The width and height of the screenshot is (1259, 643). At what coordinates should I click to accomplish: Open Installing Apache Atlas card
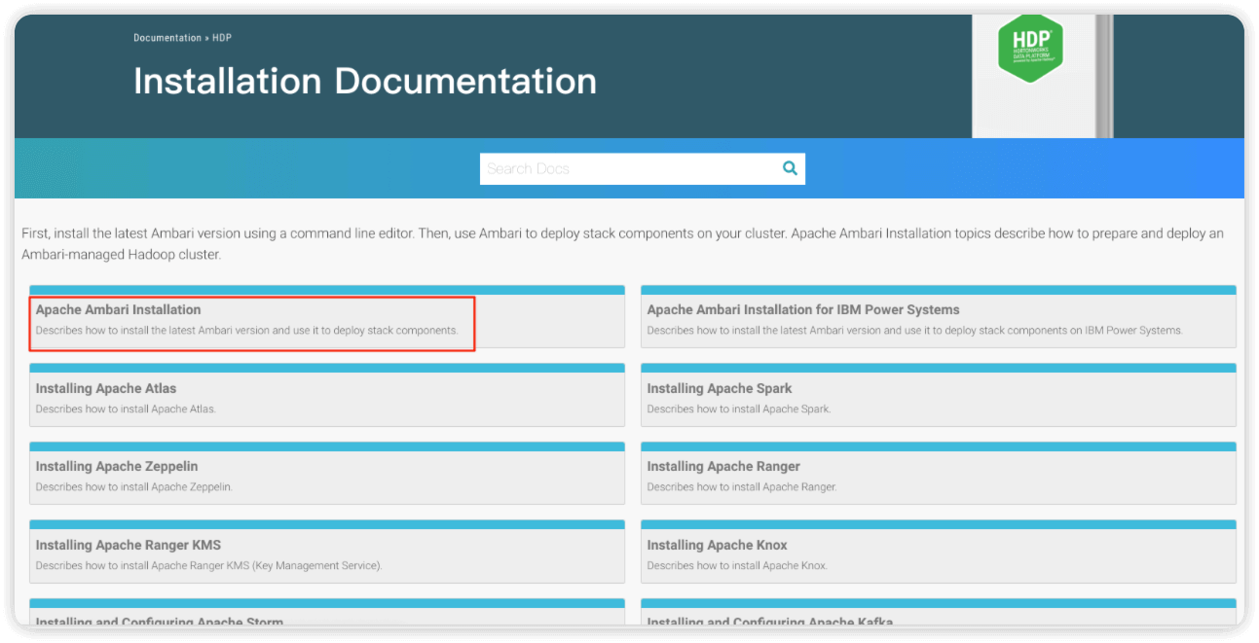[x=327, y=396]
